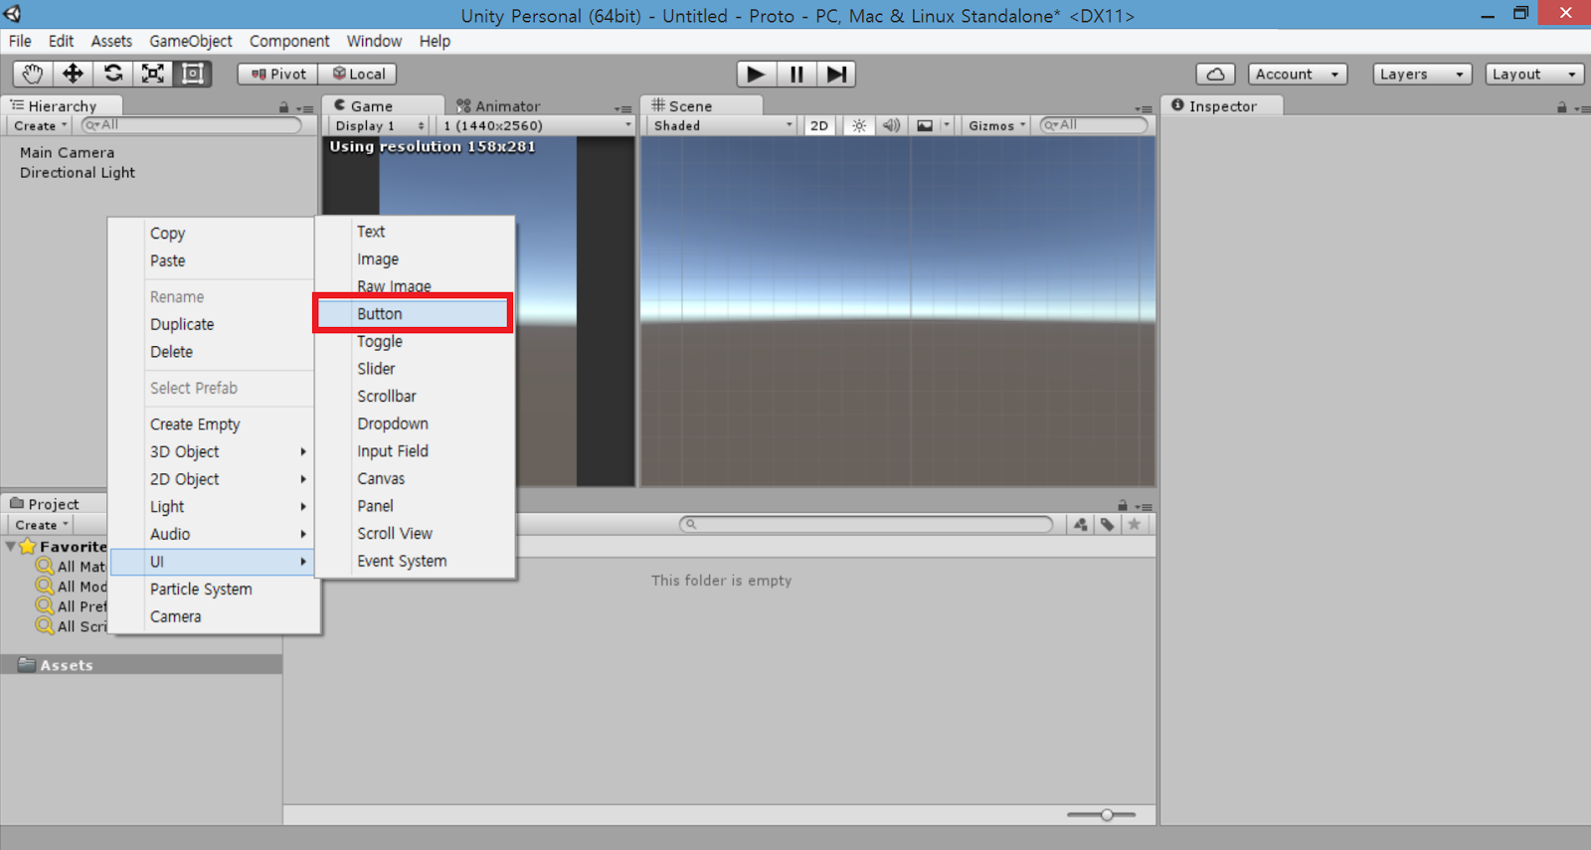Toggle 2D view mode in Scene

click(819, 125)
